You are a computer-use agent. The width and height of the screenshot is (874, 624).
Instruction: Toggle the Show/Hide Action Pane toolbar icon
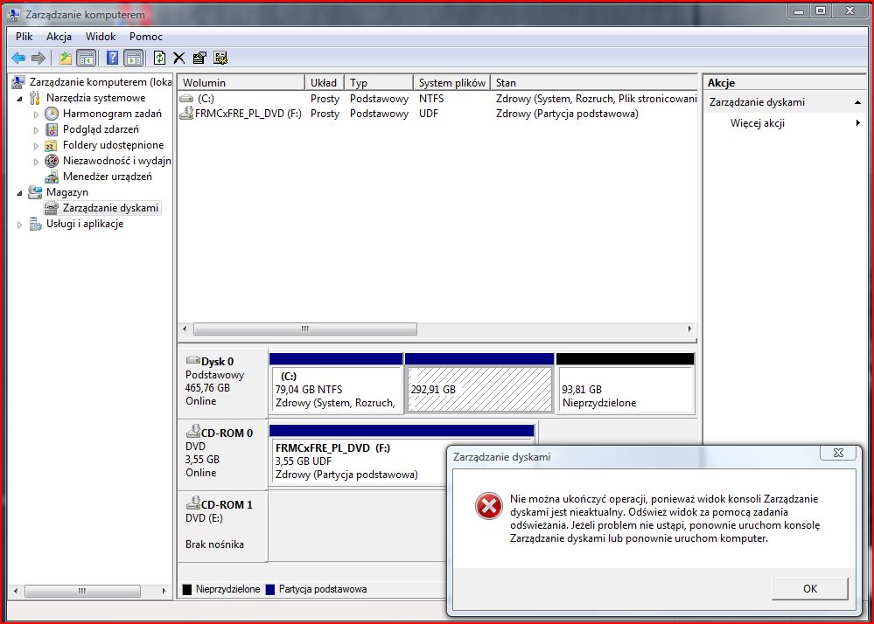click(x=134, y=58)
